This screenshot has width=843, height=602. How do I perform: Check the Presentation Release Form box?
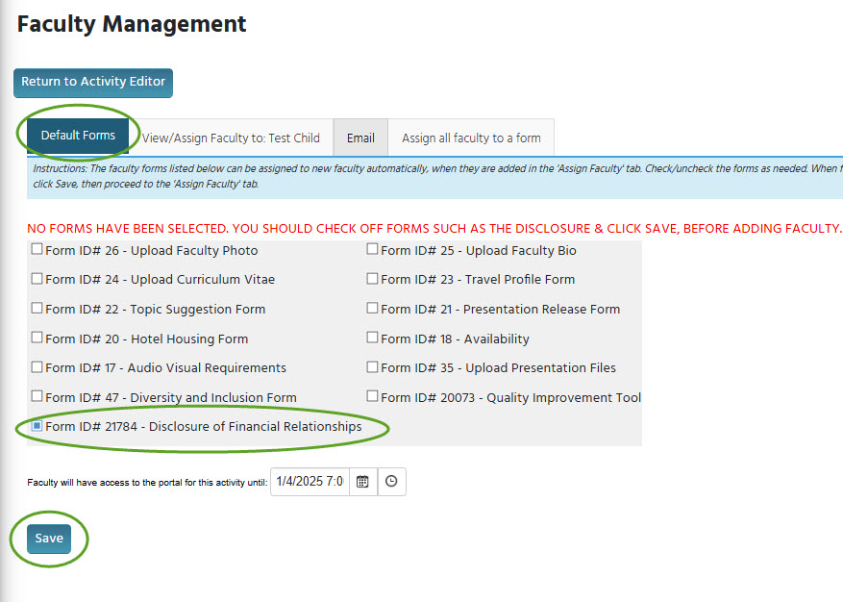[x=372, y=309]
